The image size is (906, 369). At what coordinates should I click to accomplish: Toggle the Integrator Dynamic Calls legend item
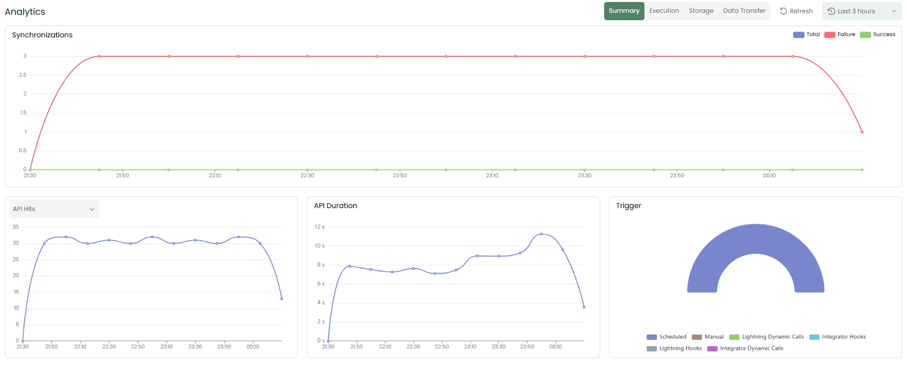745,348
